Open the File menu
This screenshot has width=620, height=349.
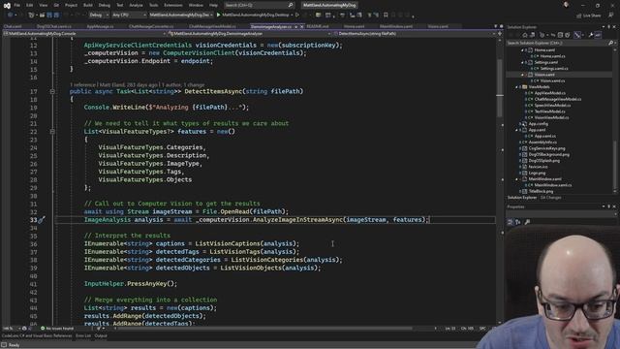(x=17, y=5)
